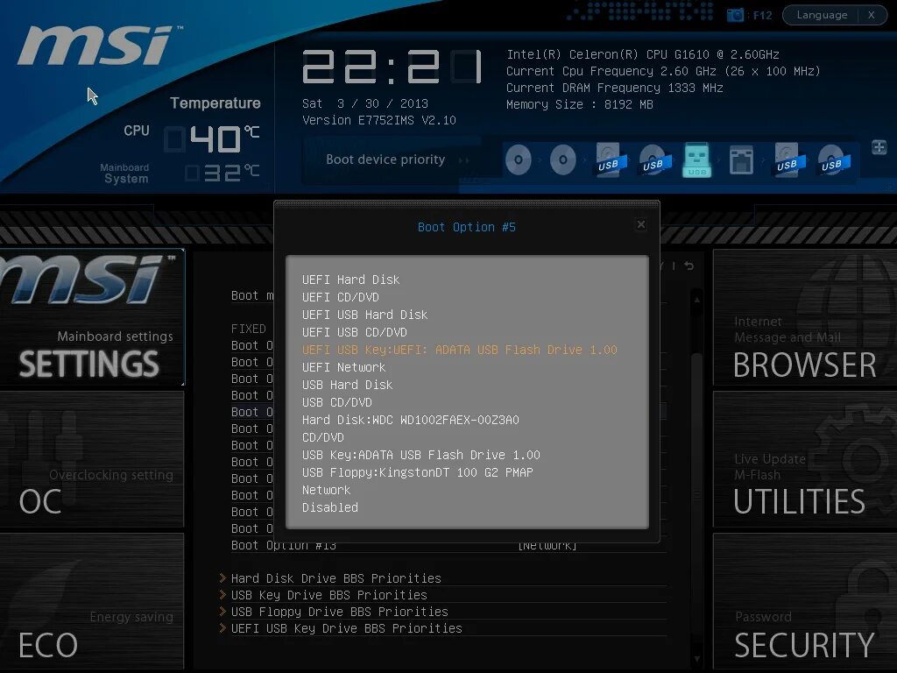Pick USB Hard Disk from list
Viewport: 897px width, 673px height.
[347, 386]
